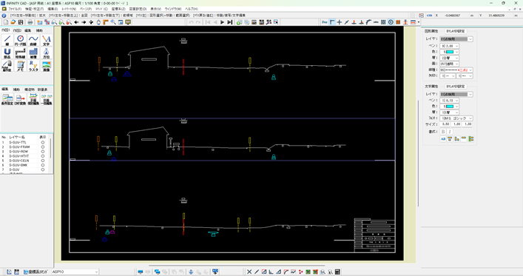523x276 pixels.
Task: Click the print icon in toolbar
Action: point(30,22)
